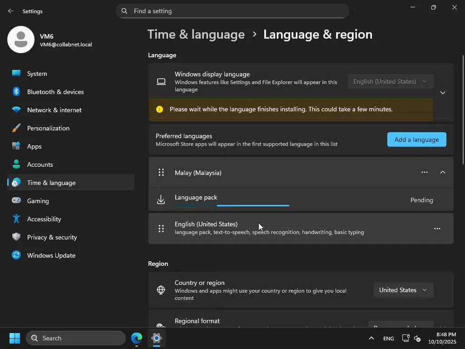Image resolution: width=465 pixels, height=349 pixels.
Task: Open System settings in the sidebar
Action: 70,74
